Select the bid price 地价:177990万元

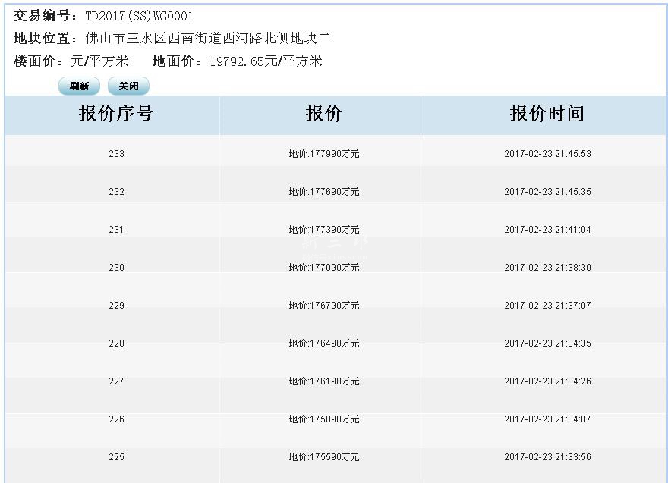tap(324, 154)
